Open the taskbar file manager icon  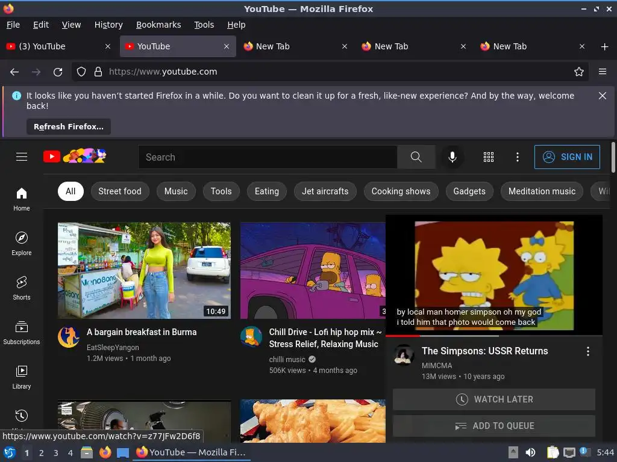coord(87,452)
